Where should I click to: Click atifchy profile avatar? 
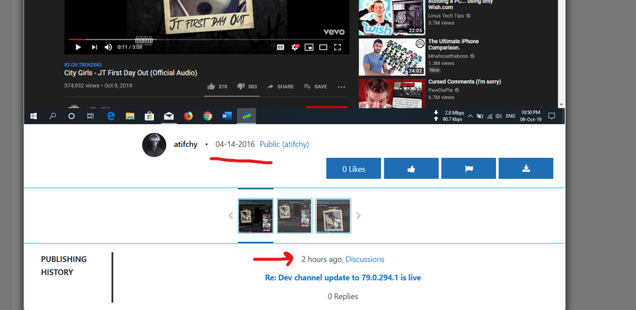click(x=154, y=145)
